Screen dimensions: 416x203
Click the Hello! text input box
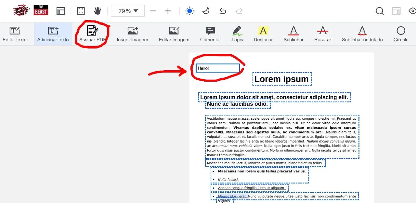[x=218, y=68]
